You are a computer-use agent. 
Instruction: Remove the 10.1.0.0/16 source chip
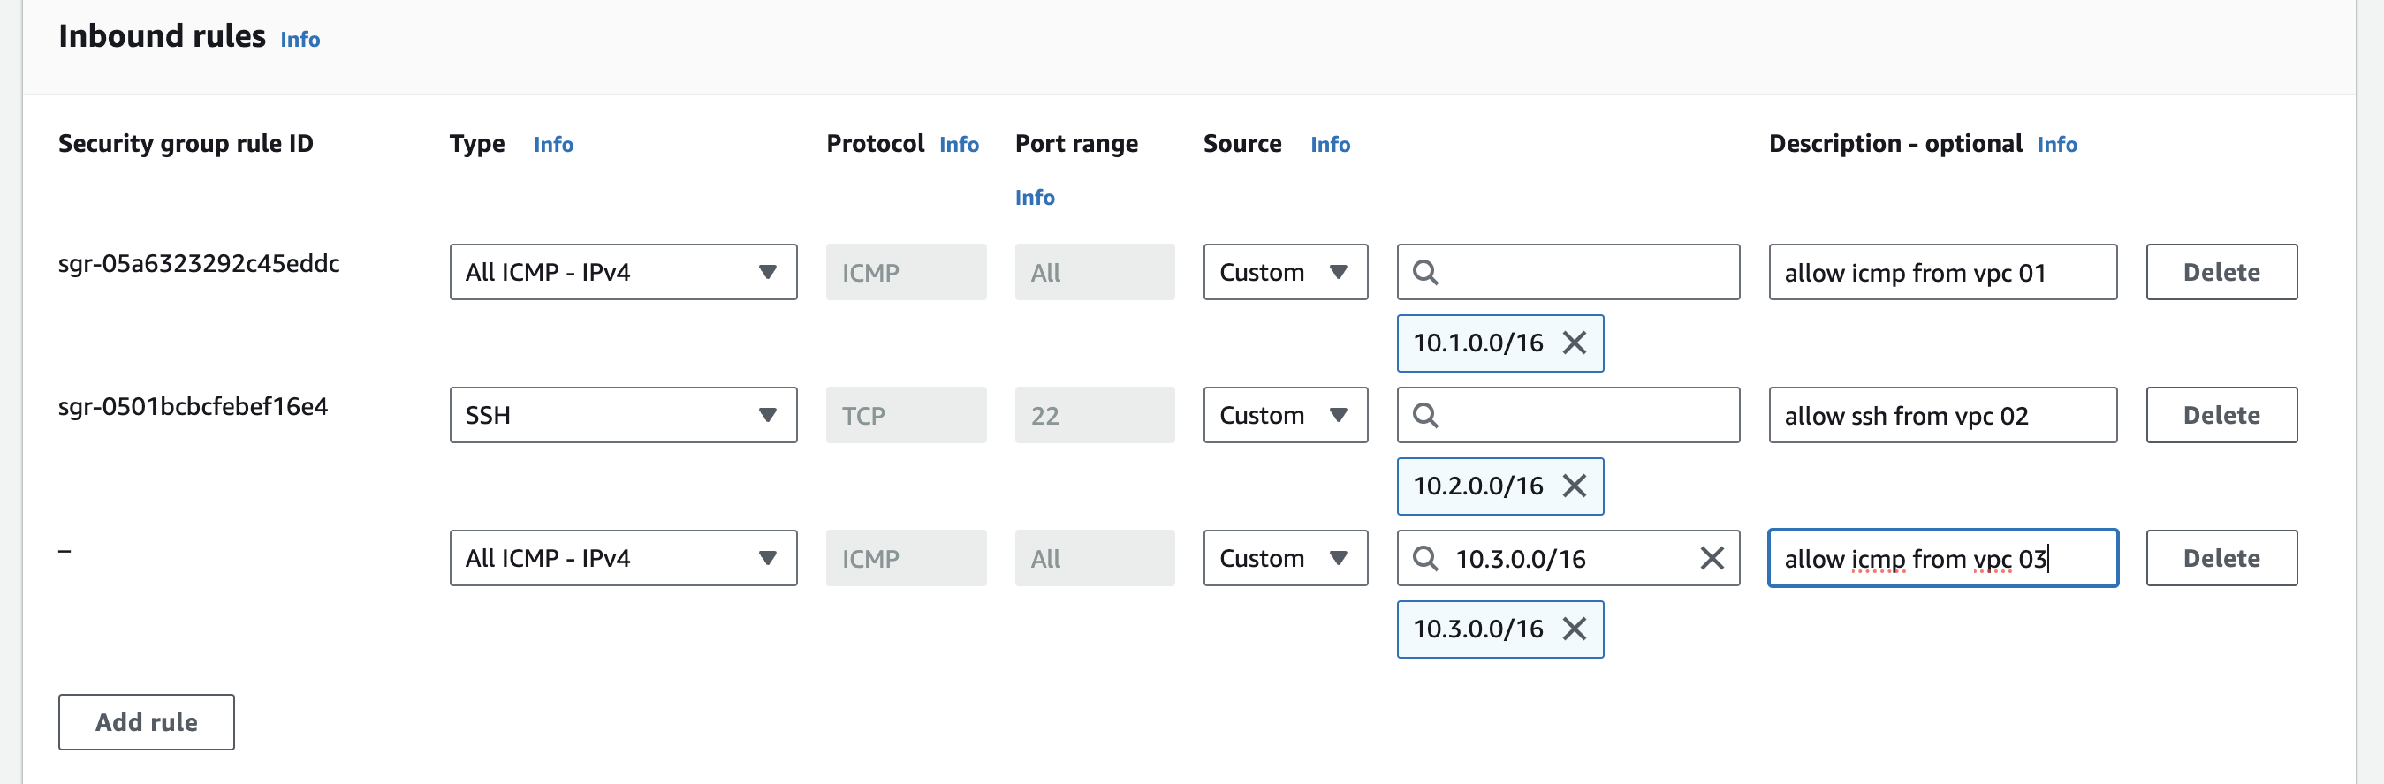tap(1575, 343)
